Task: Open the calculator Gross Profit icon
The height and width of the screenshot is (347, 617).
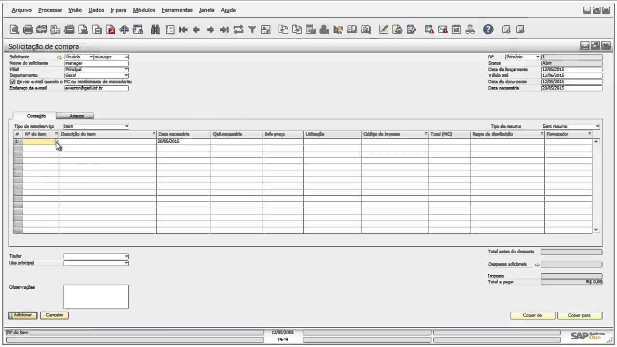Action: pyautogui.click(x=310, y=29)
